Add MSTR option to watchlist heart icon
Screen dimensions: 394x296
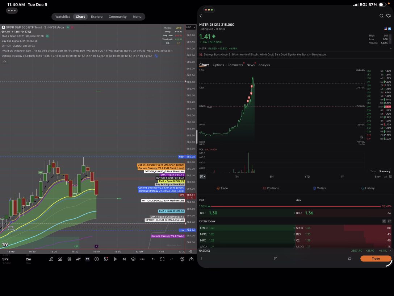389,16
